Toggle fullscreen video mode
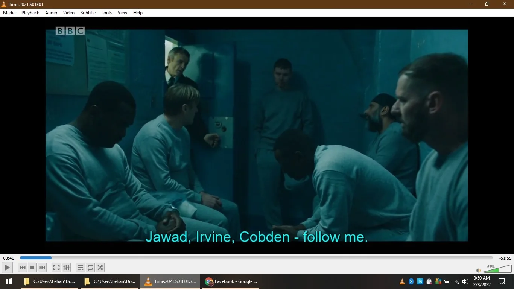Image resolution: width=514 pixels, height=289 pixels. coord(56,268)
